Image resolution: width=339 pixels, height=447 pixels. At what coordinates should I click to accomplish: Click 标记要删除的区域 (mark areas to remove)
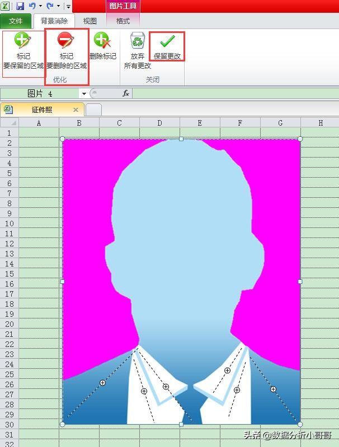click(67, 51)
